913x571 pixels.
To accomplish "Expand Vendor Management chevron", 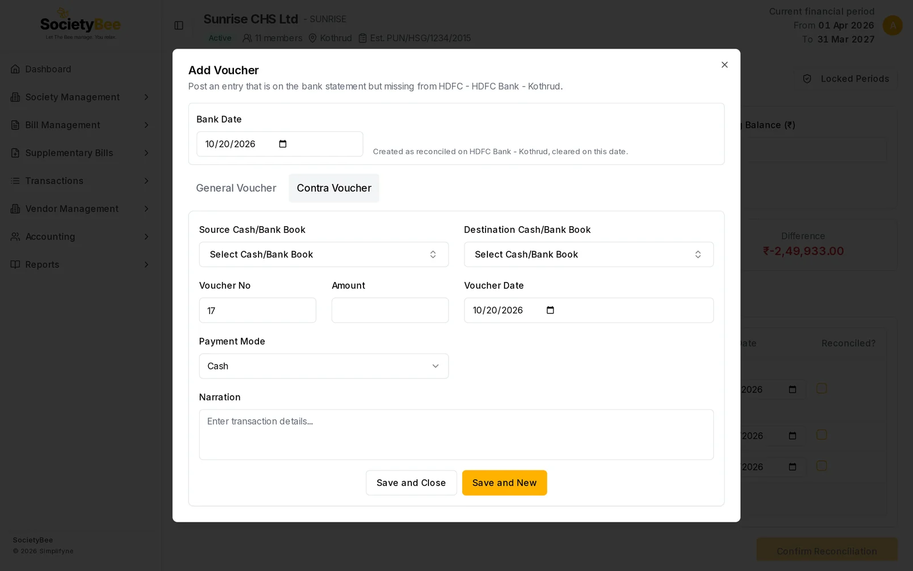I will [147, 209].
